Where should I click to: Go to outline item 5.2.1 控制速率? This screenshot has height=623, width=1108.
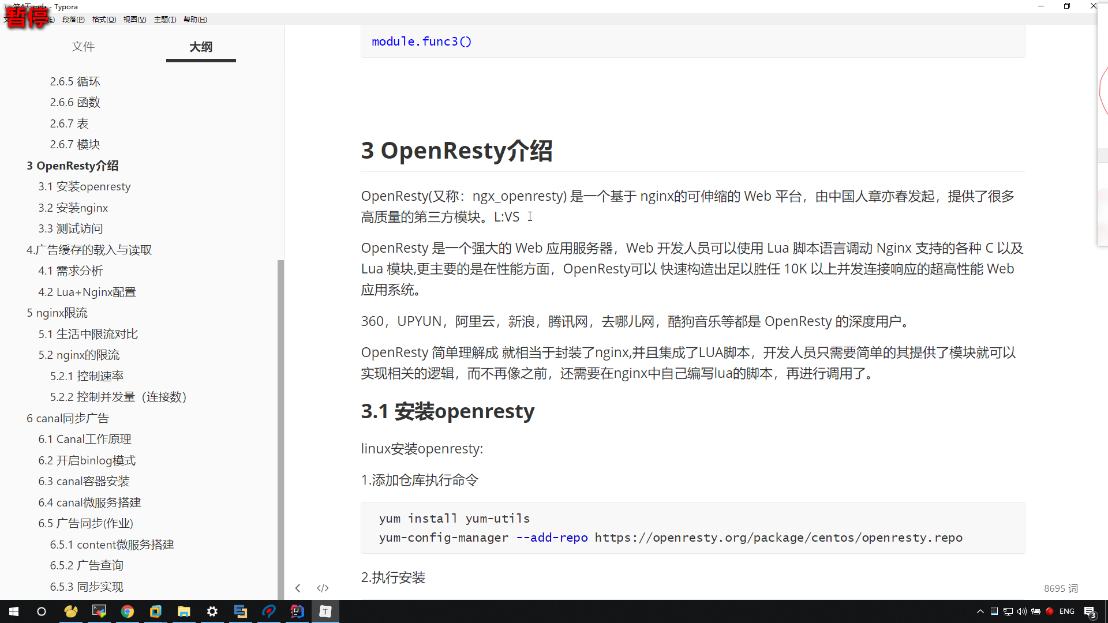[x=87, y=376]
